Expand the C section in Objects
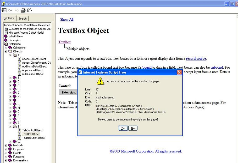 click(x=10, y=81)
